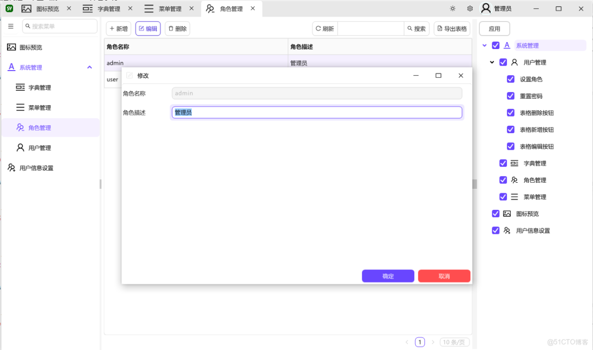Screen dimensions: 593x350
Task: Toggle the 设置角色 permission checkbox
Action: click(511, 79)
